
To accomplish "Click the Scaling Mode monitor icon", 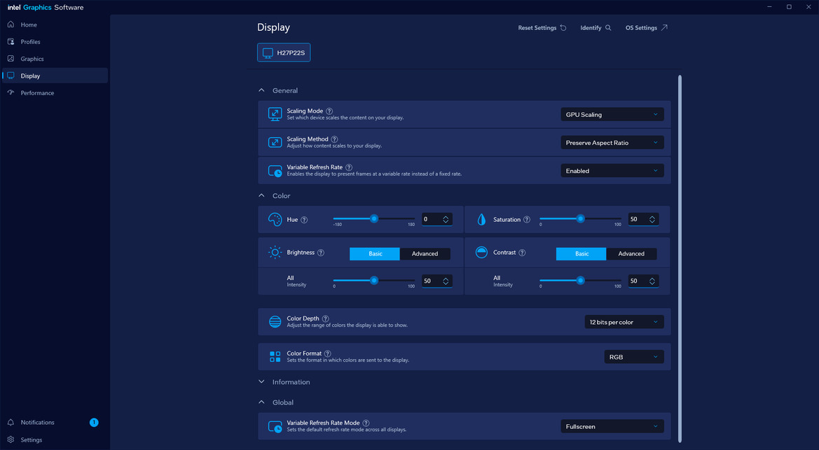I will tap(275, 114).
